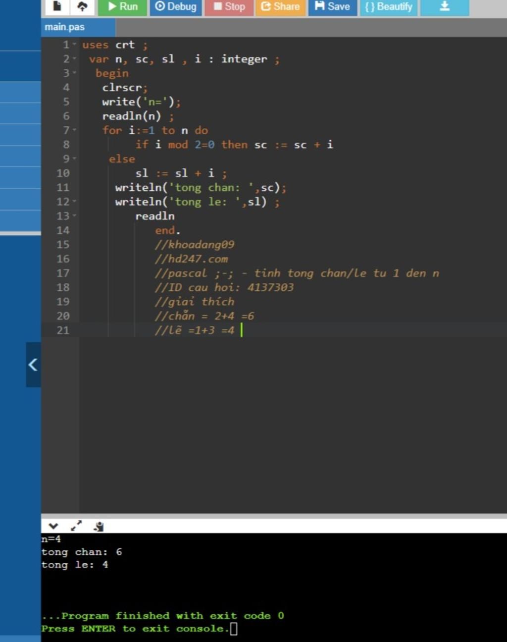Click the 'var n, sc, sl, i : integer' line
Image resolution: width=507 pixels, height=642 pixels.
coord(184,59)
